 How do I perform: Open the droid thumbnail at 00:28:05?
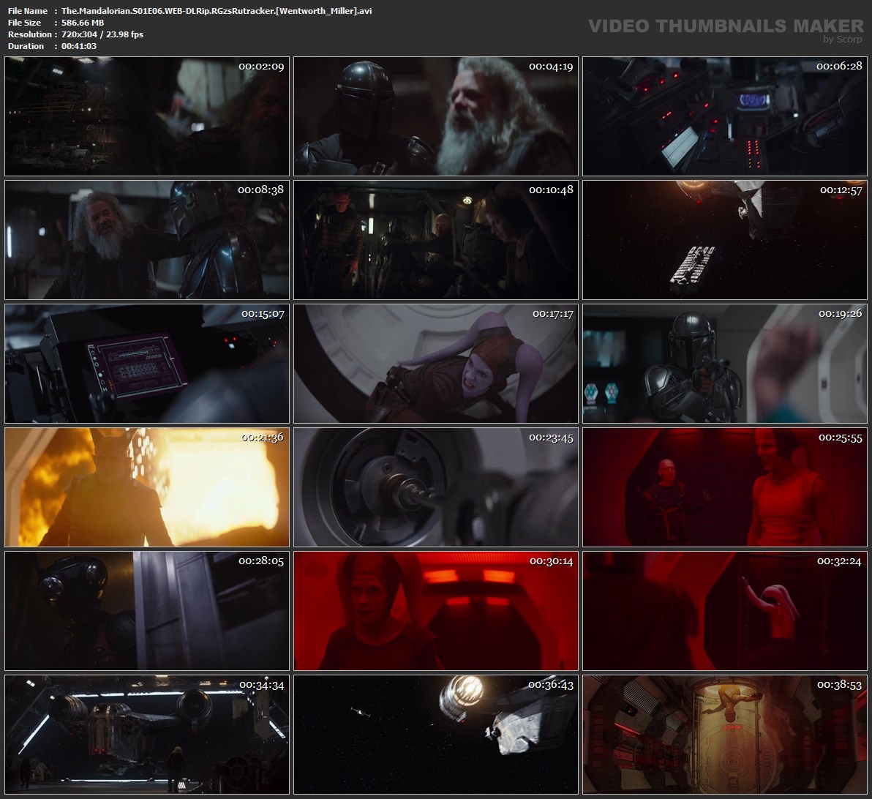point(147,611)
